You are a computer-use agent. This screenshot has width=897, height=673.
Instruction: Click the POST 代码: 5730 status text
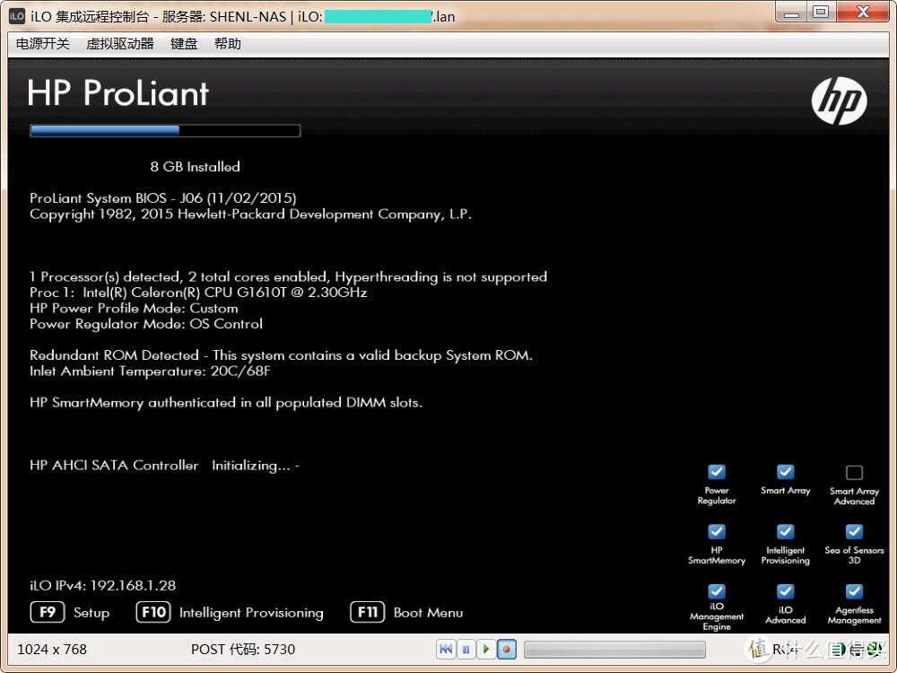coord(243,650)
